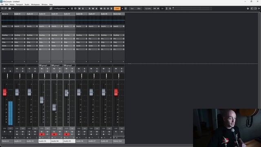This screenshot has width=261, height=147.
Task: Click the pan control on Audio 02
Action: point(32,76)
